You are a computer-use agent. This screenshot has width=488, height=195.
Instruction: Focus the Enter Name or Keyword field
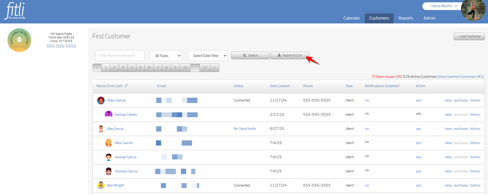(120, 56)
